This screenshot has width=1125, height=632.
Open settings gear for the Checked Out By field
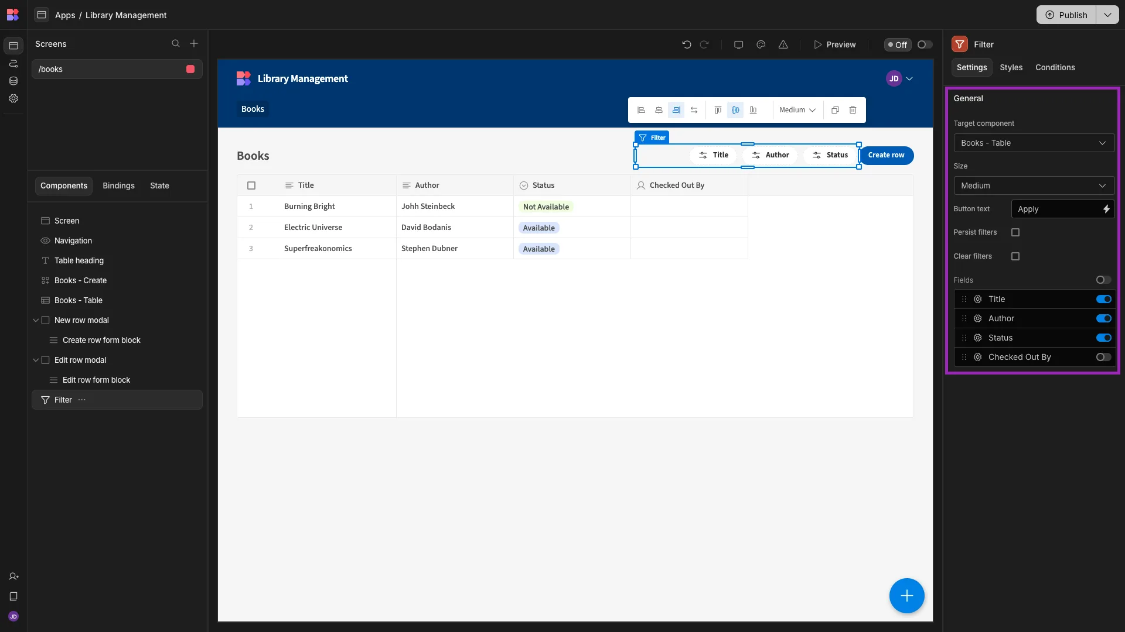point(978,357)
